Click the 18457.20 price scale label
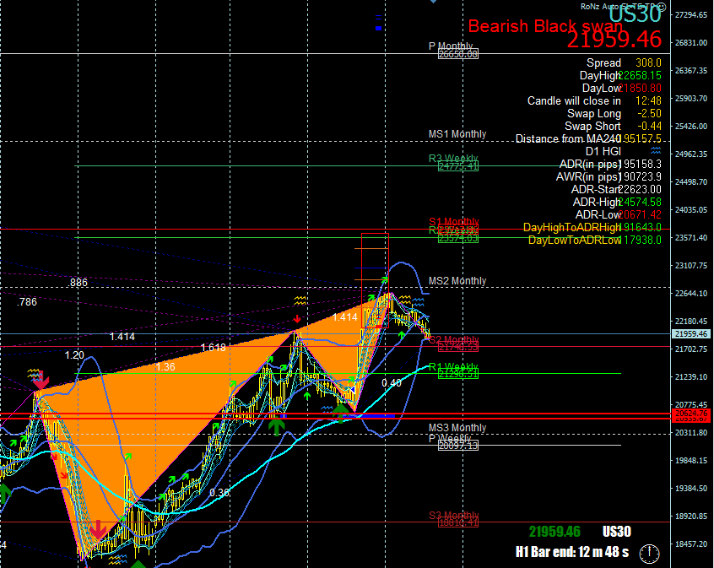Screen dimensions: 714x568 pos(690,544)
